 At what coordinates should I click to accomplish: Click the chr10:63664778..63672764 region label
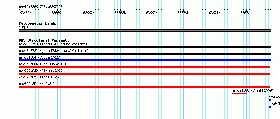click(42, 7)
